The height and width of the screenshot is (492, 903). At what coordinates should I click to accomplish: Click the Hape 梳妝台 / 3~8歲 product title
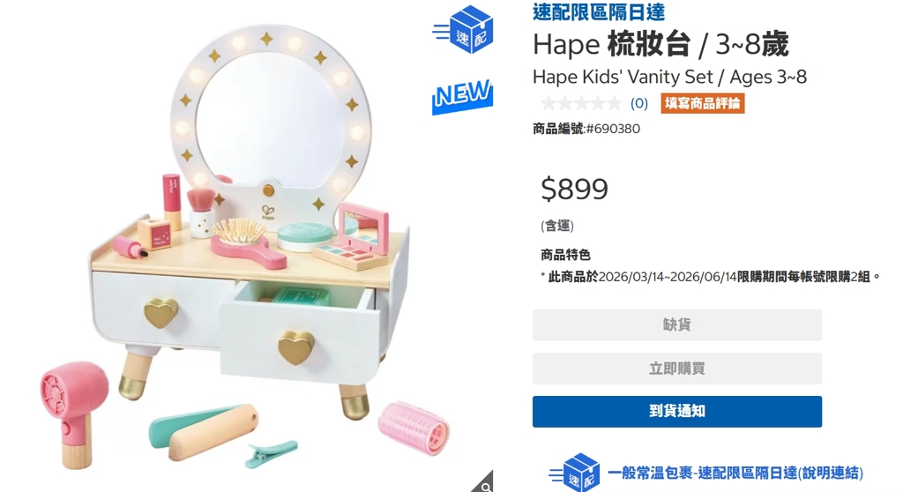click(660, 44)
